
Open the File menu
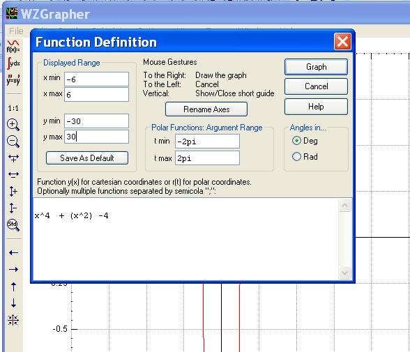pos(16,31)
